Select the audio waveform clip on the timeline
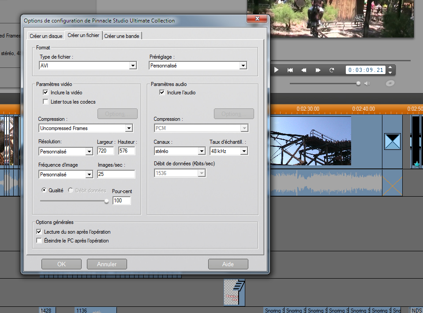This screenshot has width=423, height=313. pyautogui.click(x=326, y=183)
